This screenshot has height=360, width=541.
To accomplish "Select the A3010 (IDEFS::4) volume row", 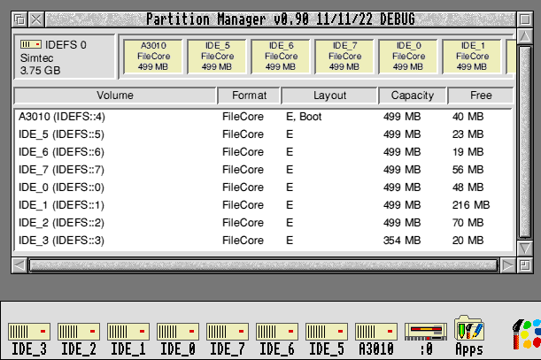I will point(264,117).
